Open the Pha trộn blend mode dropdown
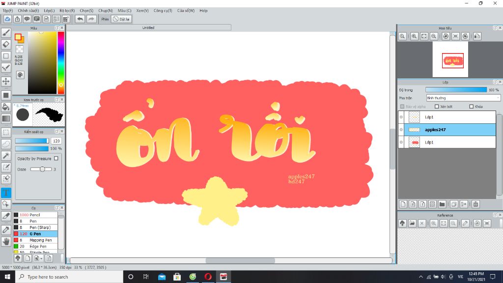The width and height of the screenshot is (503, 283). (463, 98)
